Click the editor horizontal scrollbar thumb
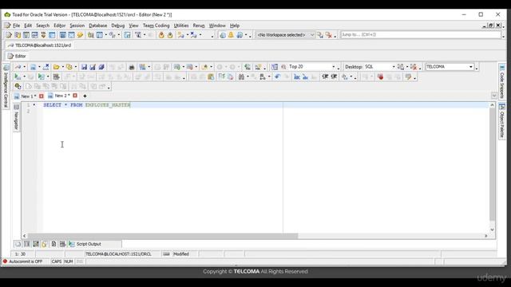The width and height of the screenshot is (511, 287). click(x=163, y=236)
